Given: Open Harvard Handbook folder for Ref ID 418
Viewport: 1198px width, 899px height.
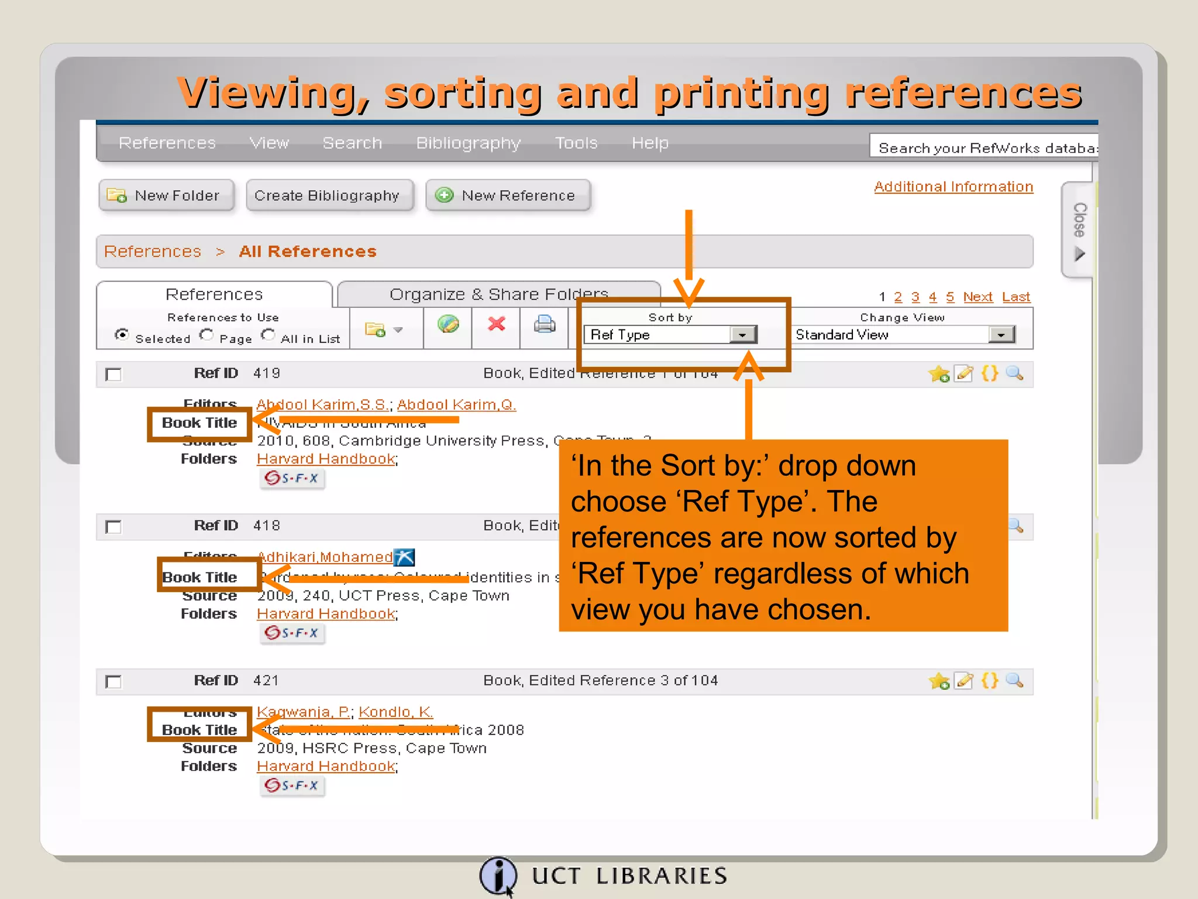Looking at the screenshot, I should point(326,614).
